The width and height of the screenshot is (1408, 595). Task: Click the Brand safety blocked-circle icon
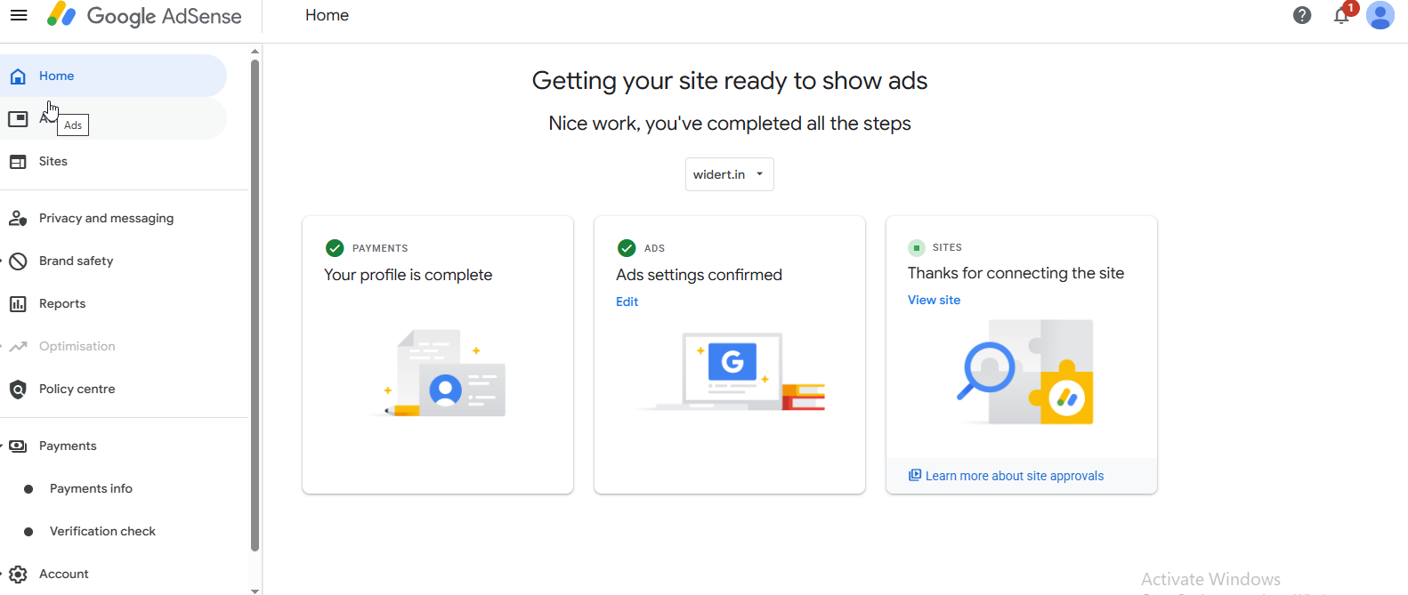click(18, 261)
